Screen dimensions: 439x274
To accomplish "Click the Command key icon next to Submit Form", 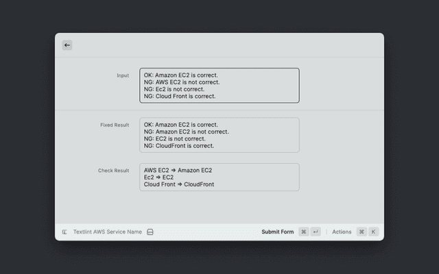I will [x=303, y=232].
